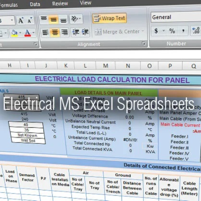The height and width of the screenshot is (201, 201).
Task: Select column I header
Action: point(27,66)
